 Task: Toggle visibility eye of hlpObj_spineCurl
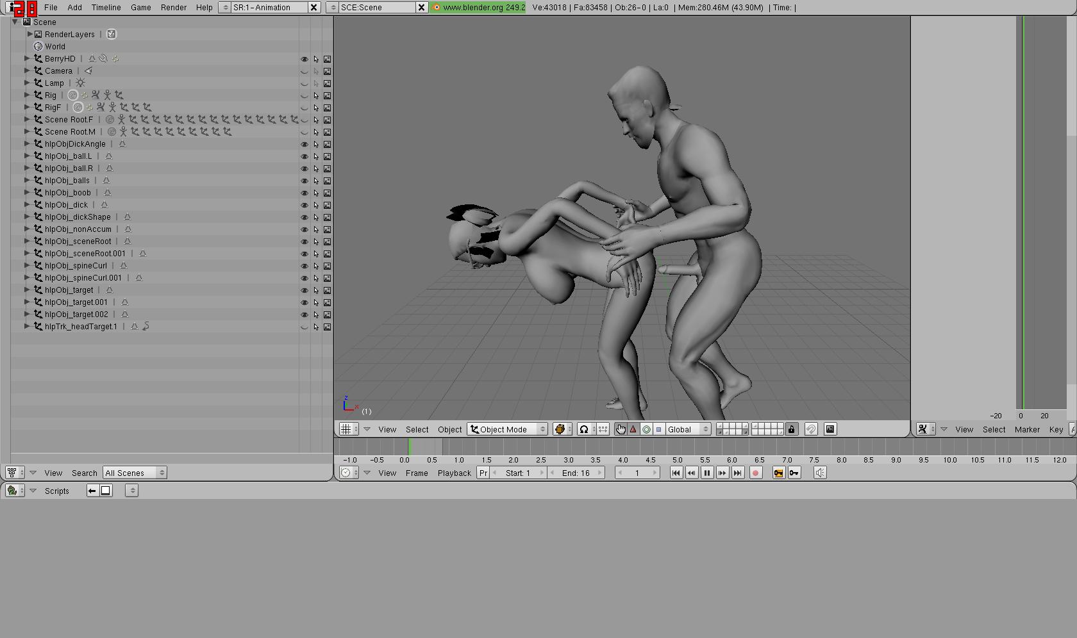click(305, 266)
